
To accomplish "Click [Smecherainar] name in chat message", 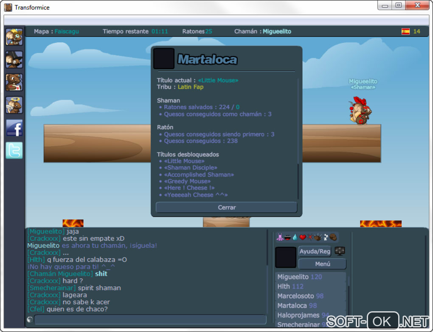I will [52, 288].
